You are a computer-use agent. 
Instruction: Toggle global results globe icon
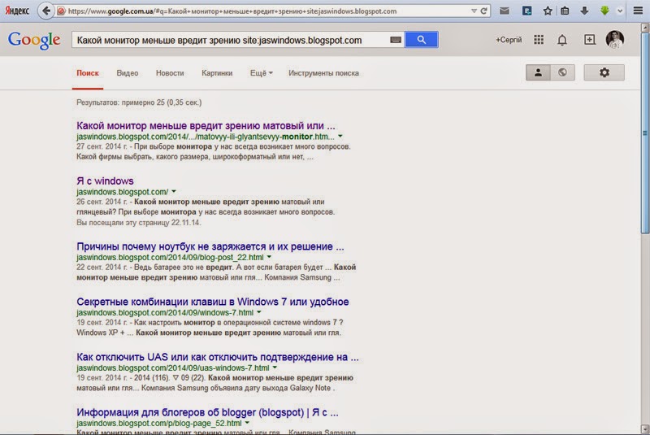(x=562, y=72)
